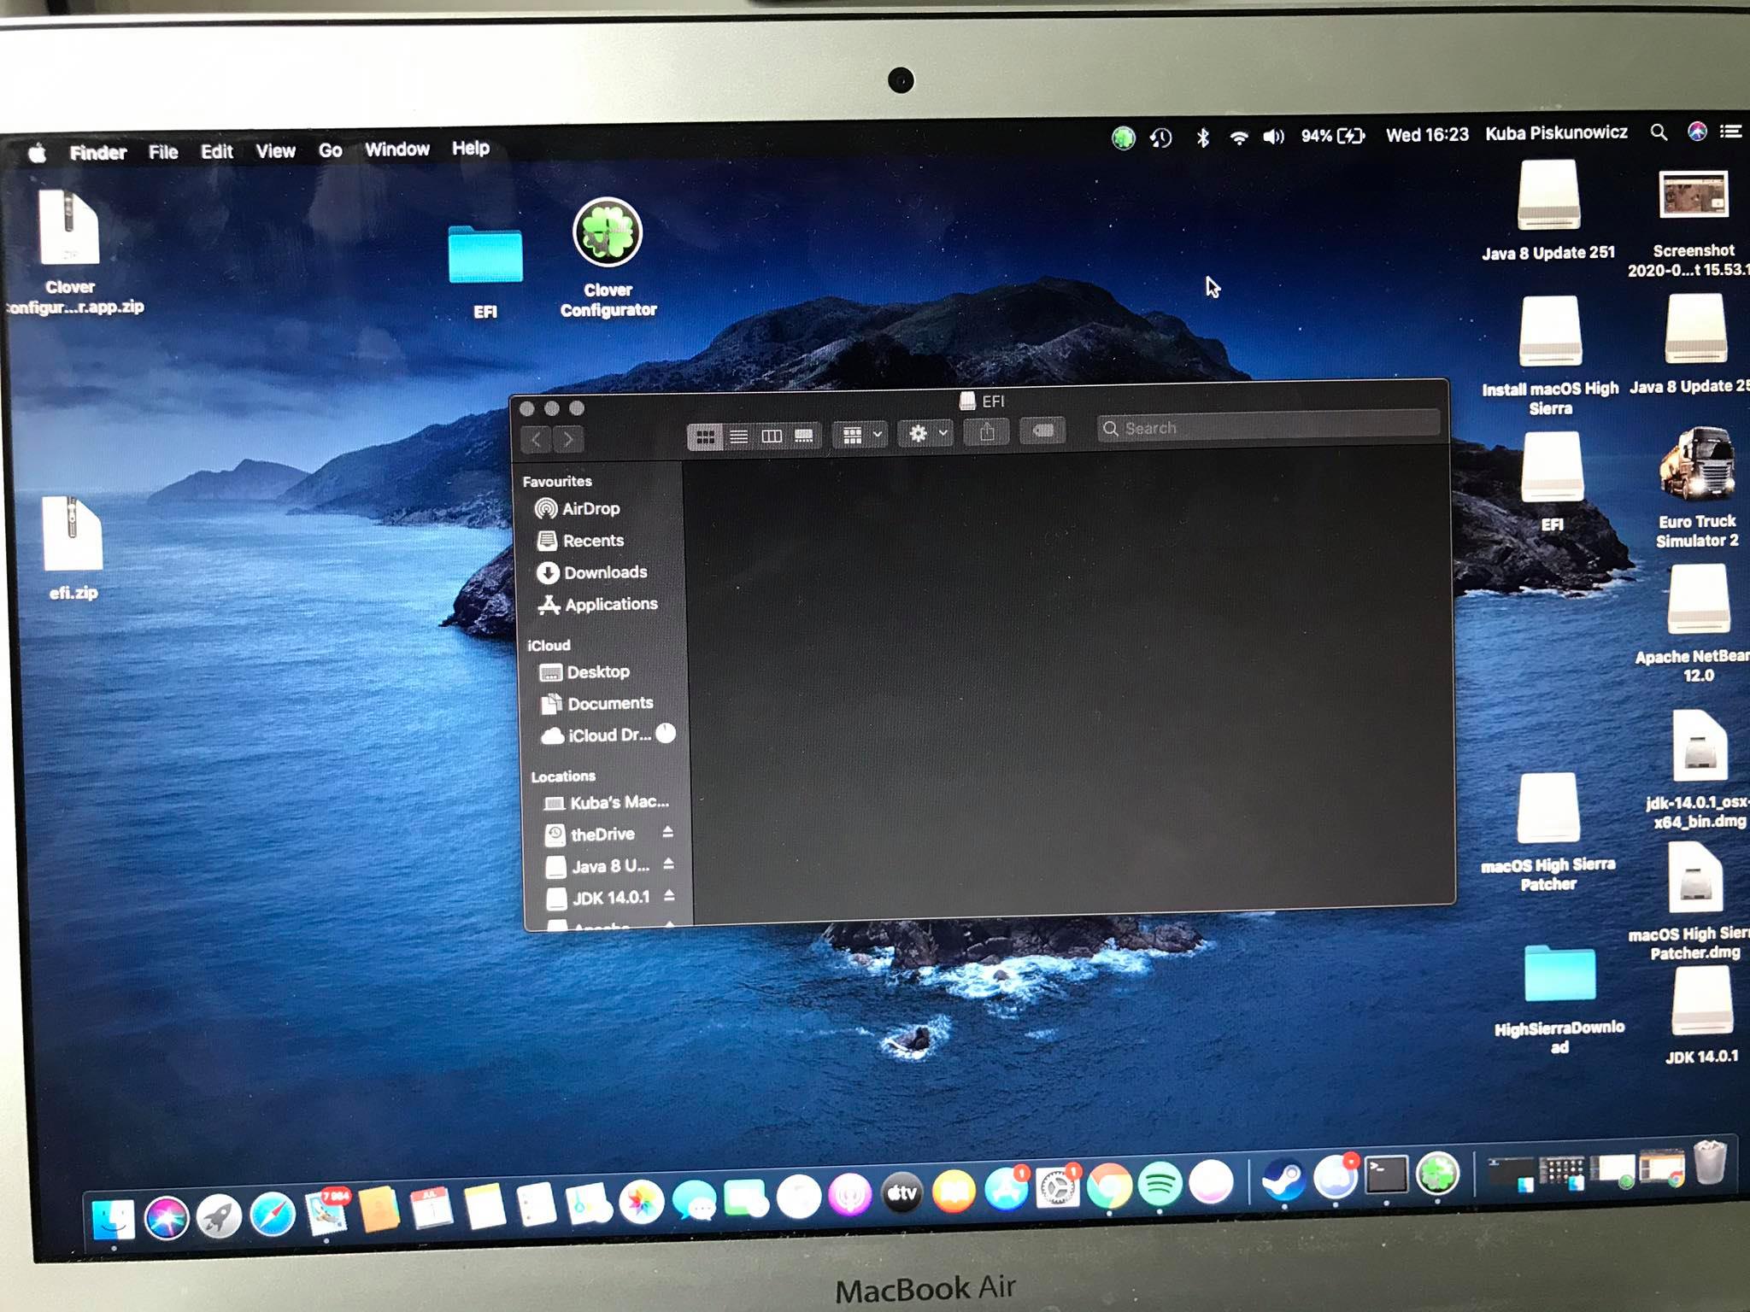Open the View menu
The height and width of the screenshot is (1312, 1750).
coord(275,151)
